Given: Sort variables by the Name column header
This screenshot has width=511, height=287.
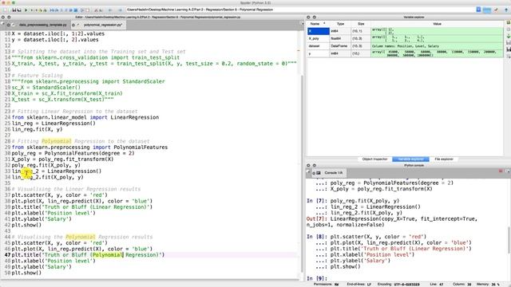Looking at the screenshot, I should [x=318, y=24].
